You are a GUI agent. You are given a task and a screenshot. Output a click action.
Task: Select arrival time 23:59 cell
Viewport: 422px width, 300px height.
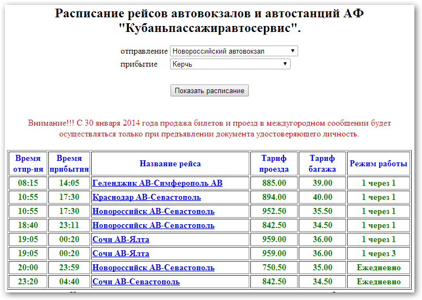(x=69, y=268)
